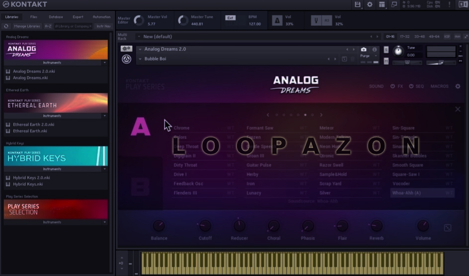Close the sound source browser with X
The width and height of the screenshot is (469, 276).
(x=458, y=109)
